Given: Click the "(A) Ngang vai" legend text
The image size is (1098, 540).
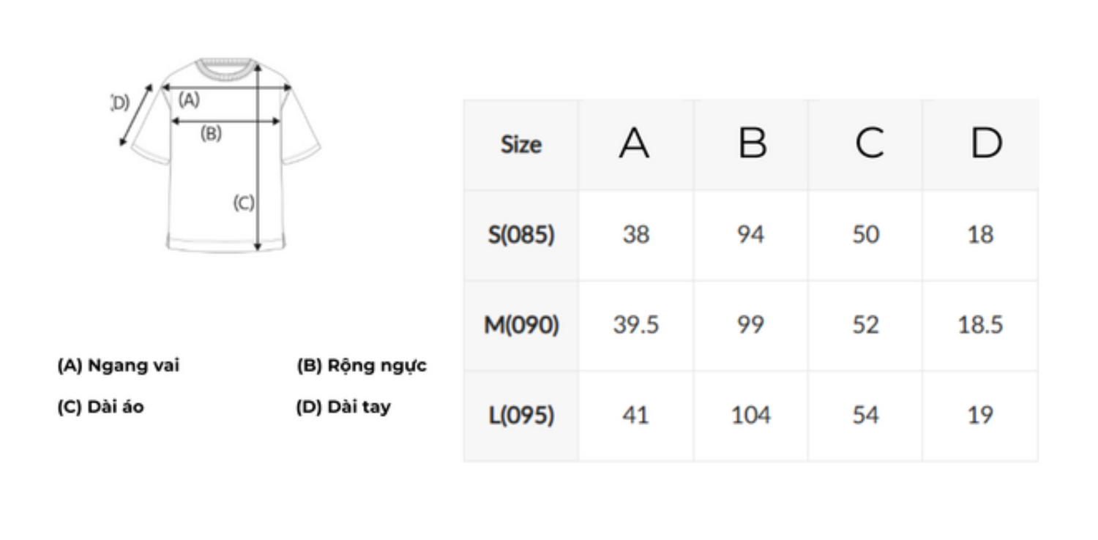Looking at the screenshot, I should 119,365.
